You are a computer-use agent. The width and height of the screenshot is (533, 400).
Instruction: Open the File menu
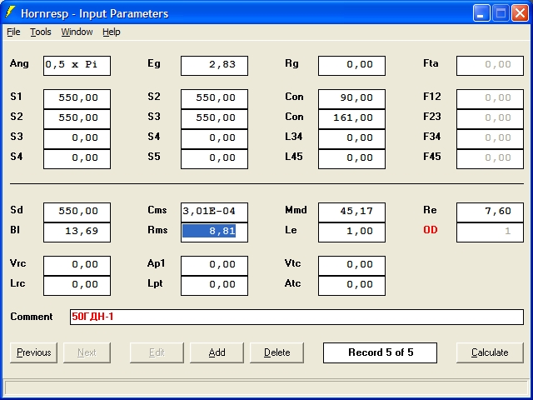(13, 32)
